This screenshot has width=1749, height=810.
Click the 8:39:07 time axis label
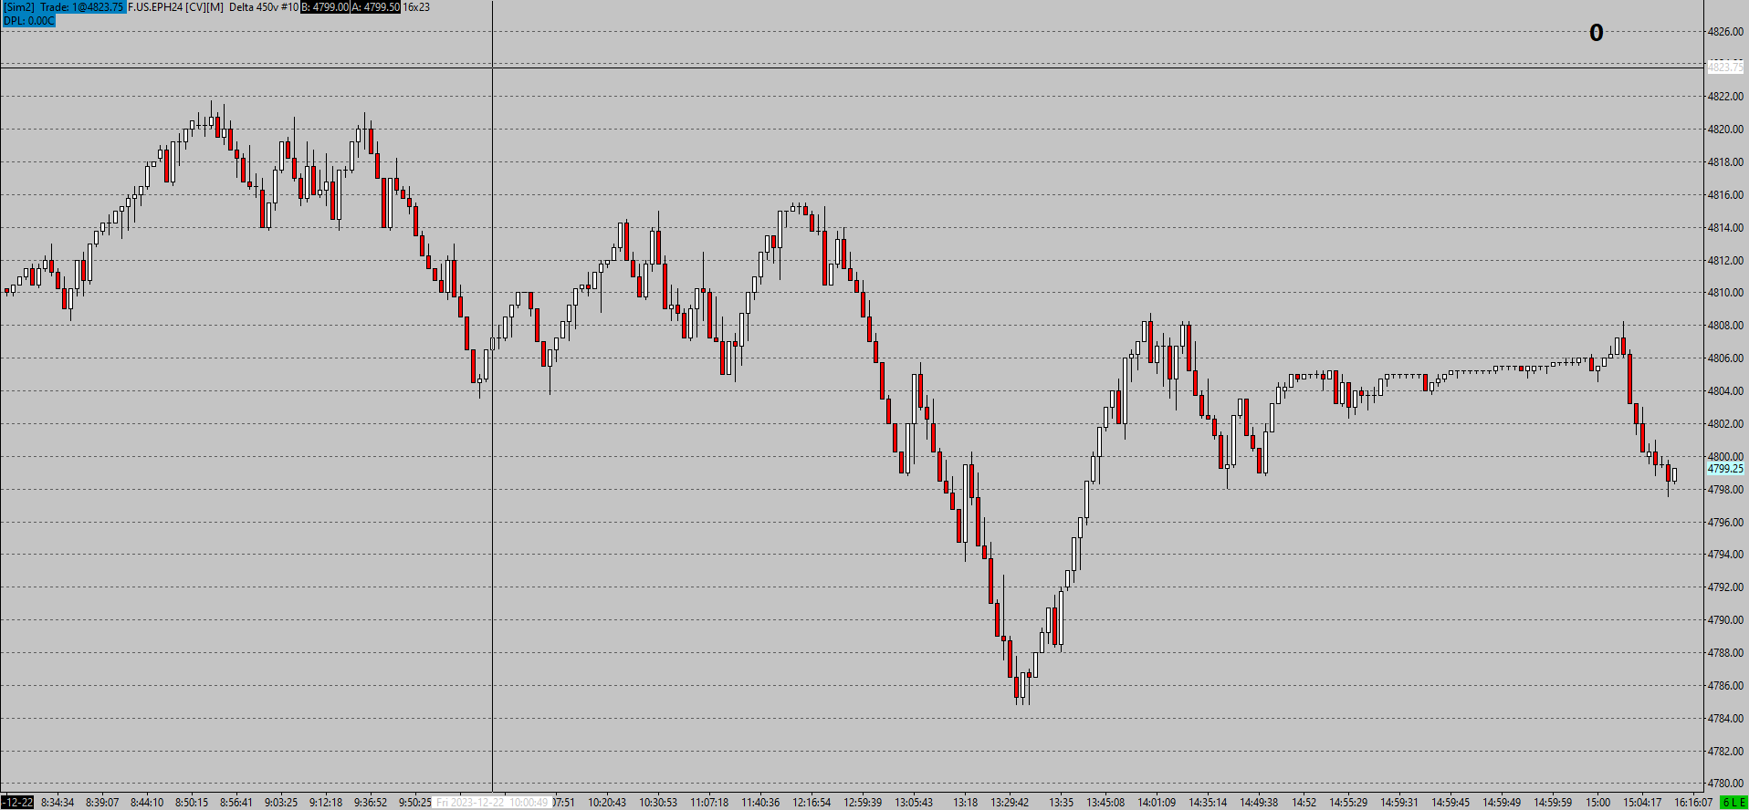coord(102,803)
